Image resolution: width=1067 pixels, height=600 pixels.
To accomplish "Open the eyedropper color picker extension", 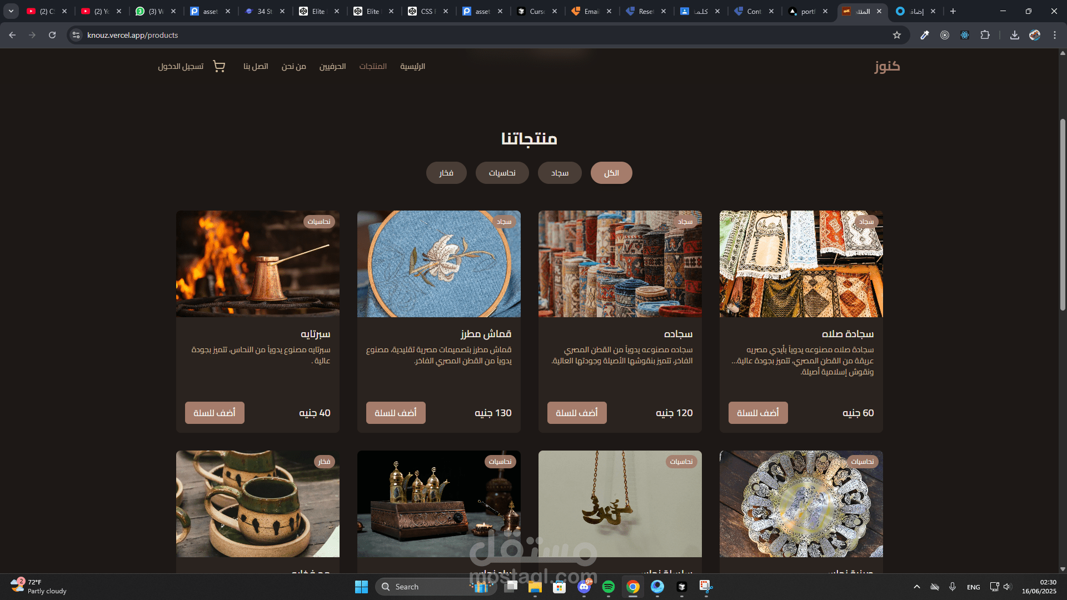I will click(x=925, y=35).
